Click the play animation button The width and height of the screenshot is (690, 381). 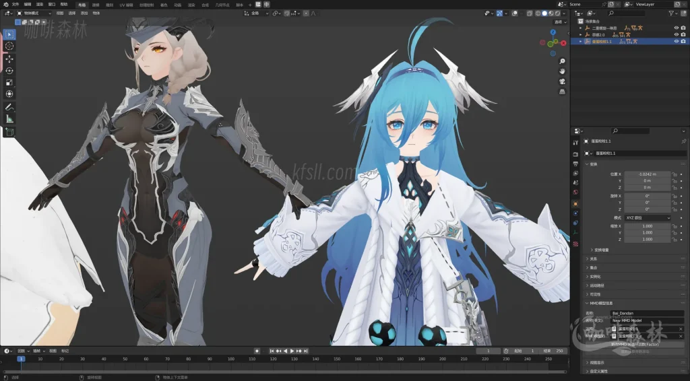point(292,351)
